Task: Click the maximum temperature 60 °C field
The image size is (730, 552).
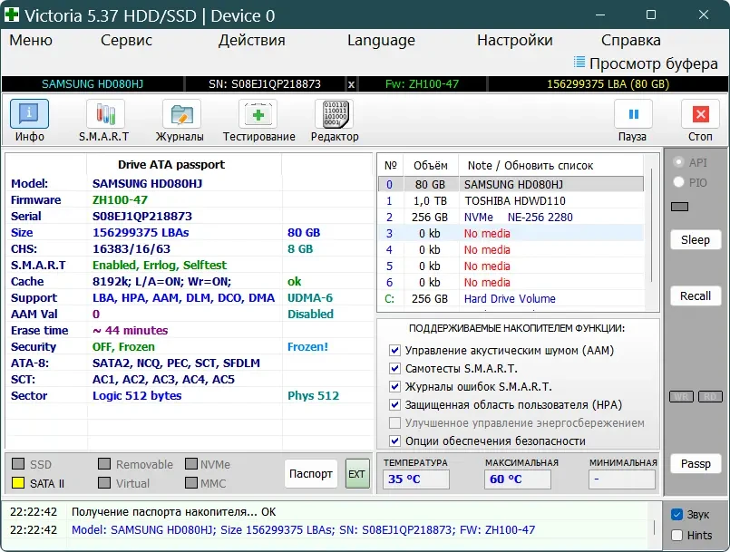Action: tap(517, 478)
